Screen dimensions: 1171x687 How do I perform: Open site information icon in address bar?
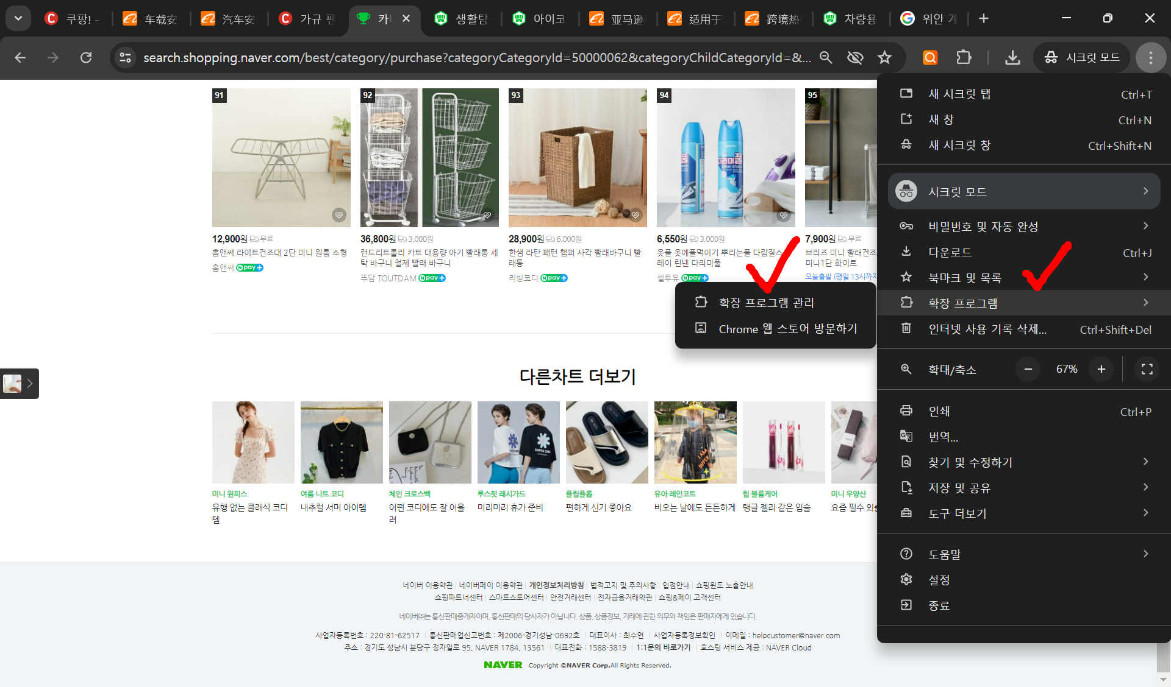tap(126, 58)
